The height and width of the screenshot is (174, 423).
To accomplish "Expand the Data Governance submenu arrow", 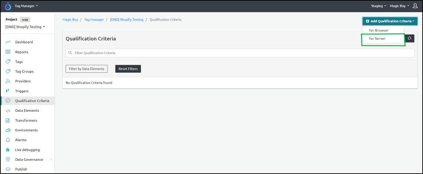I will [x=51, y=160].
